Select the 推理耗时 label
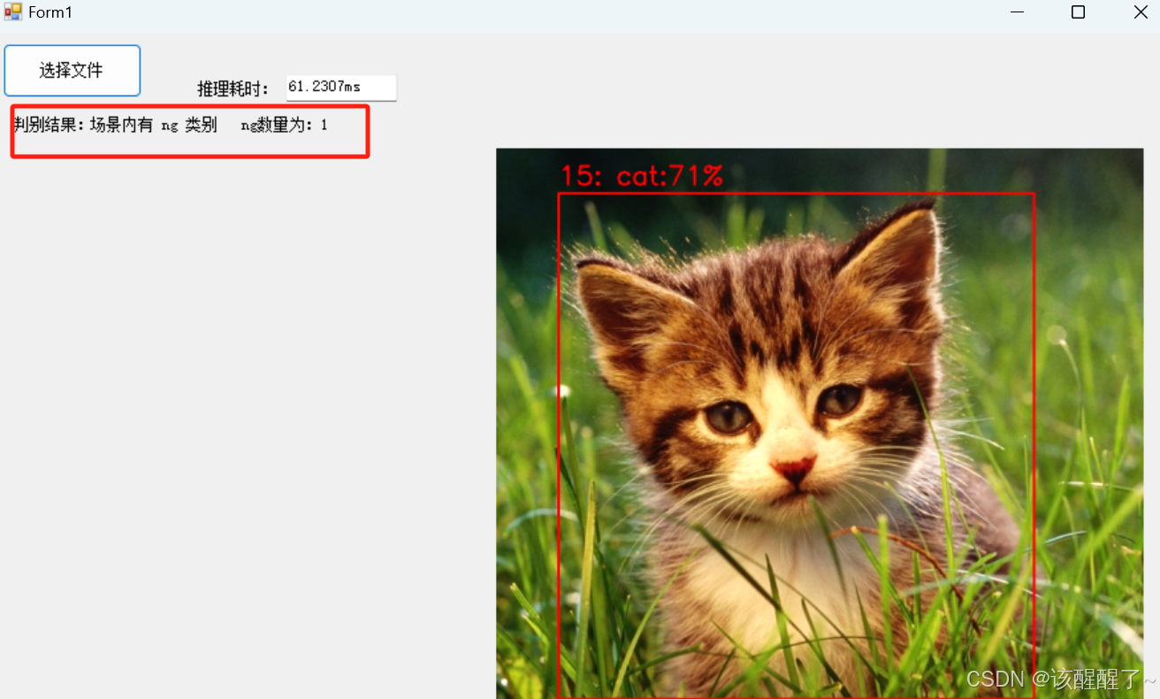The height and width of the screenshot is (699, 1160). tap(233, 88)
